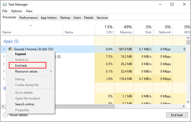191x122 pixels.
Task: Close the Task Manager window
Action: tap(184, 4)
